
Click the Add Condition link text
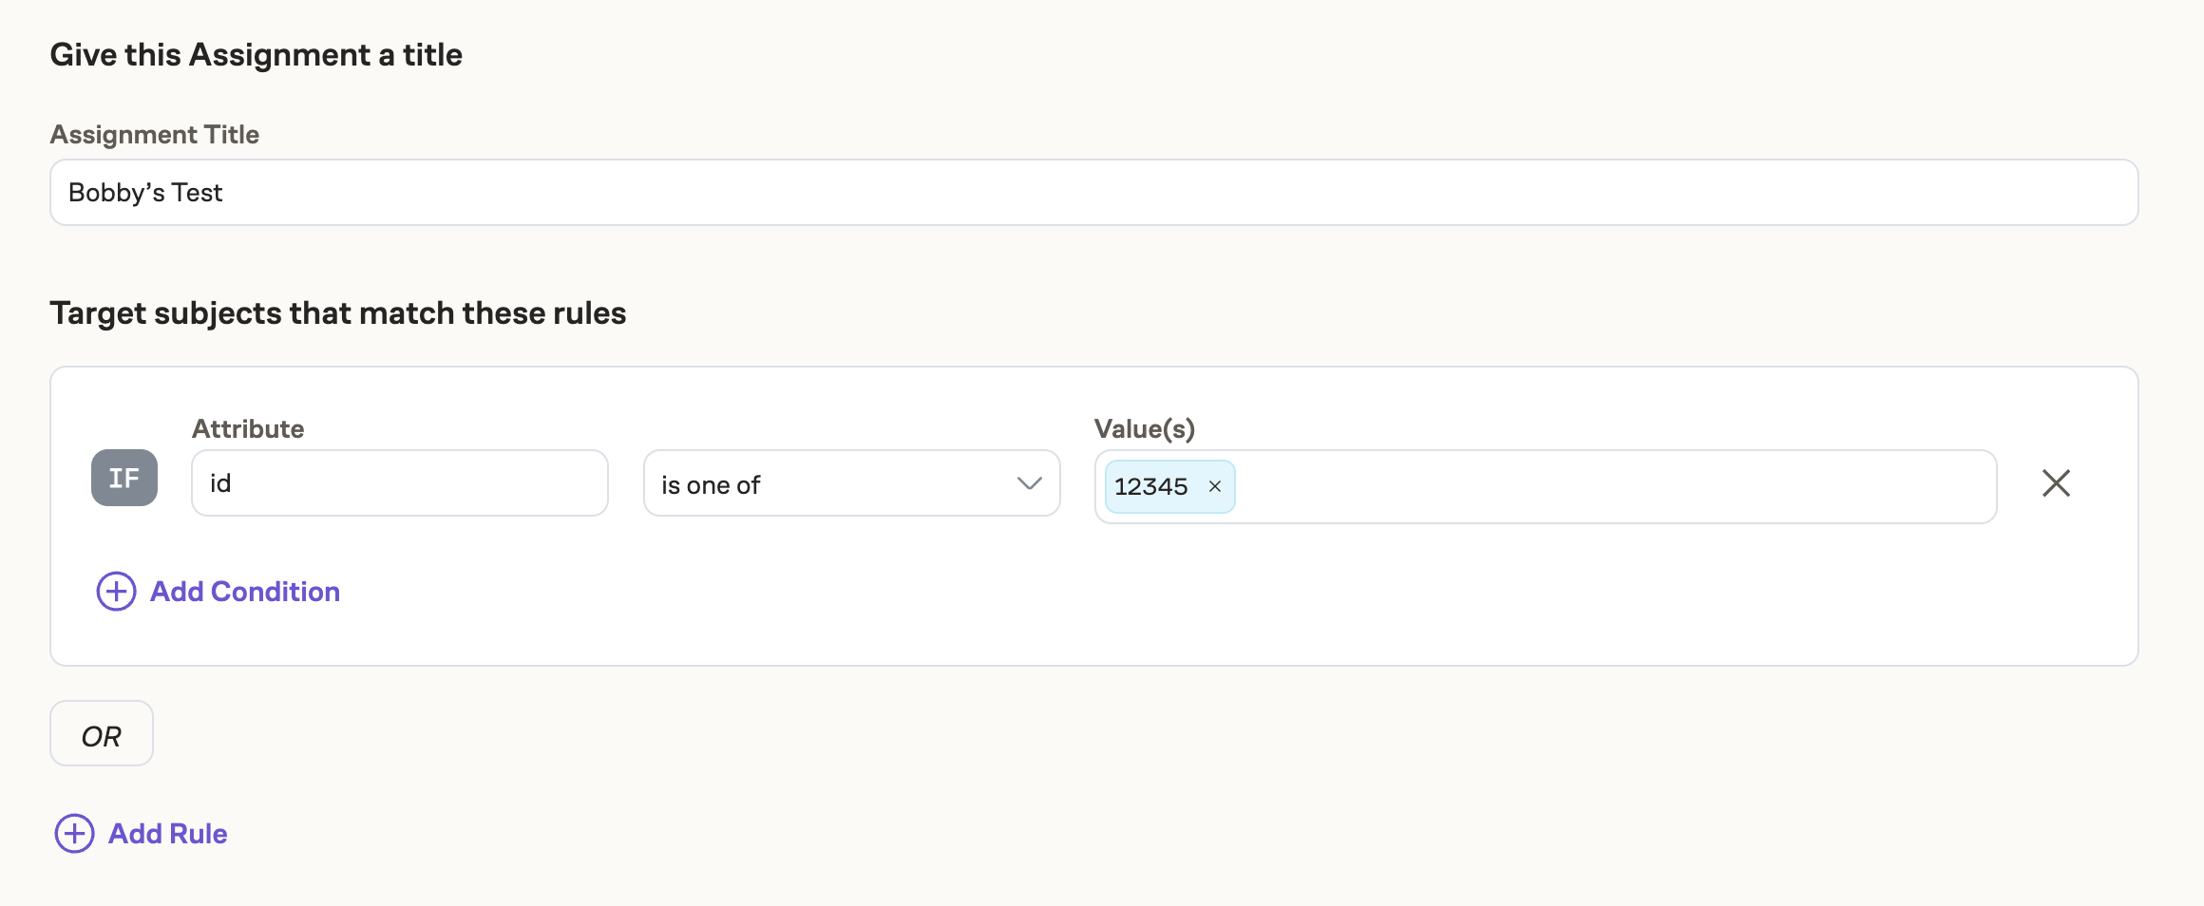245,592
